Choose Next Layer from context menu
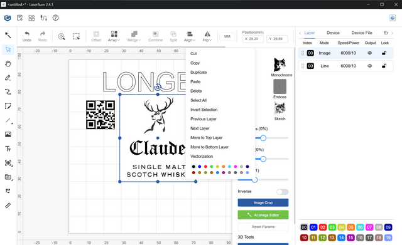402x245 pixels. [x=200, y=128]
